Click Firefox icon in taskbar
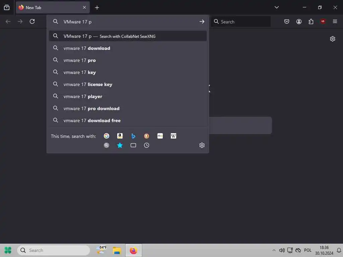 click(x=133, y=250)
